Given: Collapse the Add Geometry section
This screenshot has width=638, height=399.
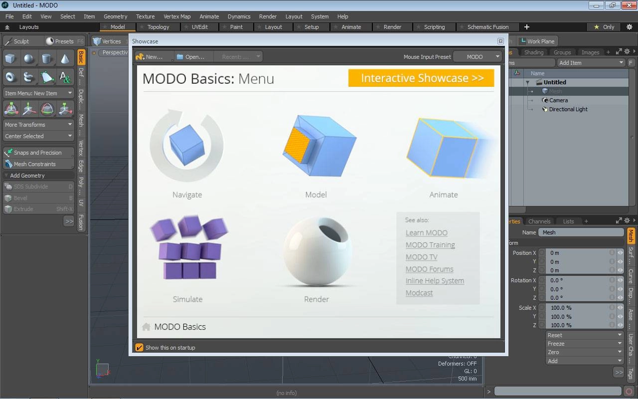Looking at the screenshot, I should coord(6,176).
